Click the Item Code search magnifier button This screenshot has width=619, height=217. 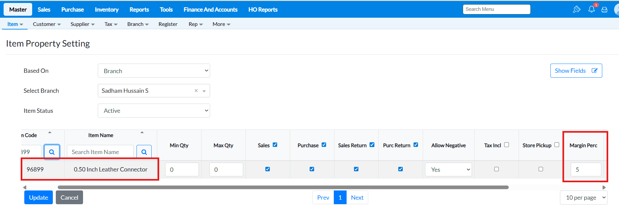(x=52, y=152)
